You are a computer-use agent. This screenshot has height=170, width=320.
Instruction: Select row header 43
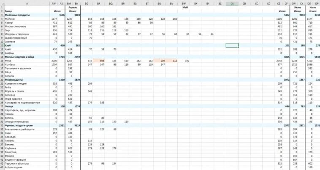[x=2, y=167]
